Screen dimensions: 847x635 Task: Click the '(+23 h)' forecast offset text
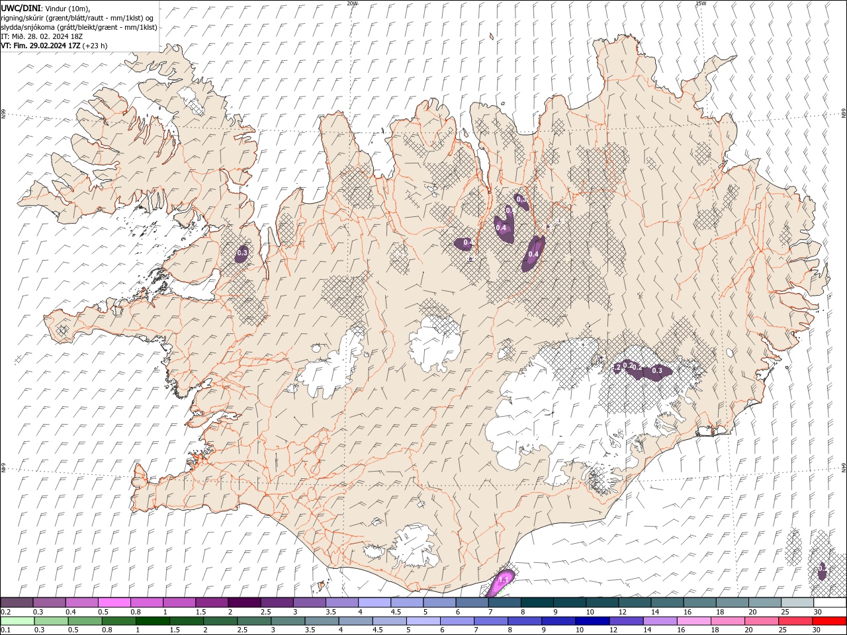[x=95, y=46]
